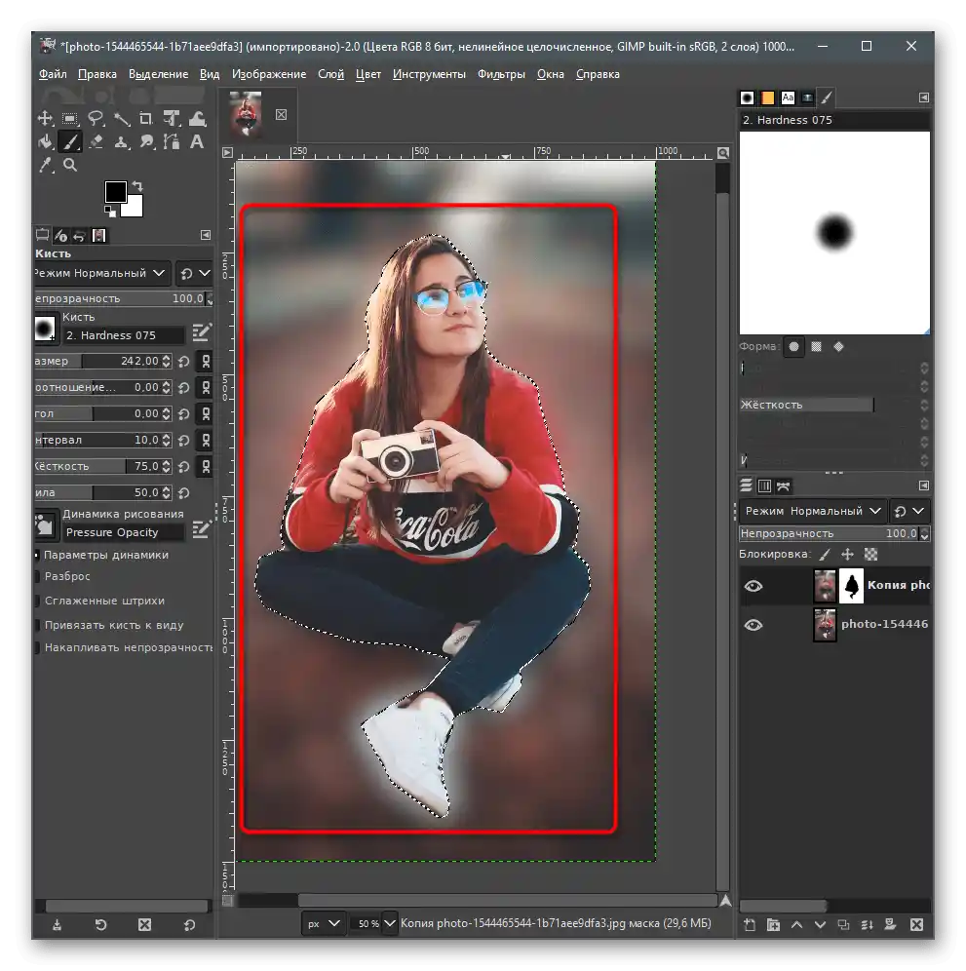Screen dimensions: 966x971
Task: Select the Color Picker eyedropper tool
Action: (x=45, y=165)
